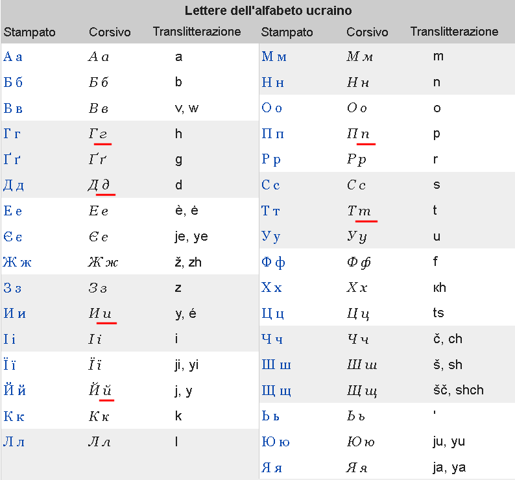Screen dimensions: 515x480
Task: Click the underlined cursive Т т cell
Action: point(359,211)
